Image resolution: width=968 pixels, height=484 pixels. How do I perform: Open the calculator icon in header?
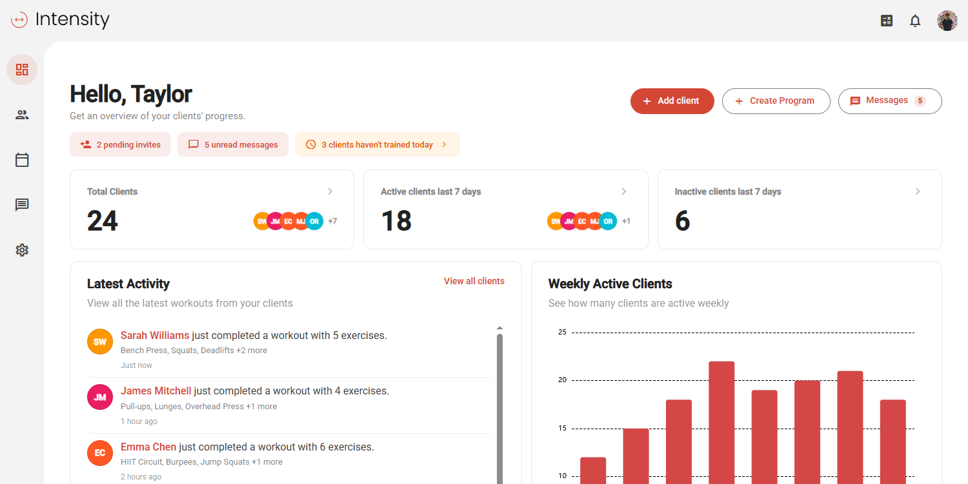pos(887,21)
